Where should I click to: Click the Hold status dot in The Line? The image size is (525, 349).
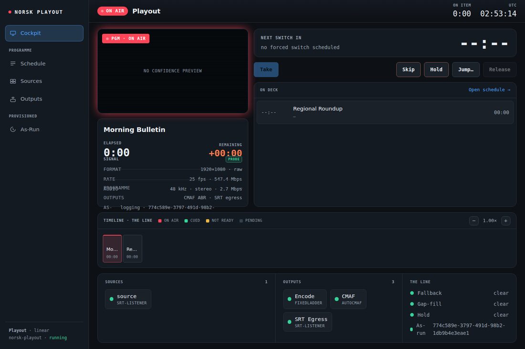click(x=412, y=315)
